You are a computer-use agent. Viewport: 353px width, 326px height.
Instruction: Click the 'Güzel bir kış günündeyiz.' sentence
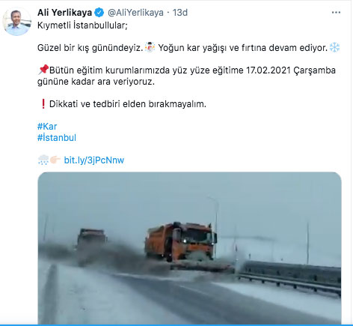click(x=90, y=48)
